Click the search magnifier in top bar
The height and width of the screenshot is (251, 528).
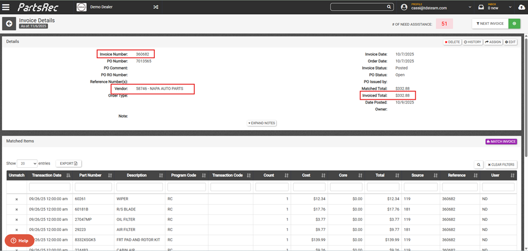point(389,6)
